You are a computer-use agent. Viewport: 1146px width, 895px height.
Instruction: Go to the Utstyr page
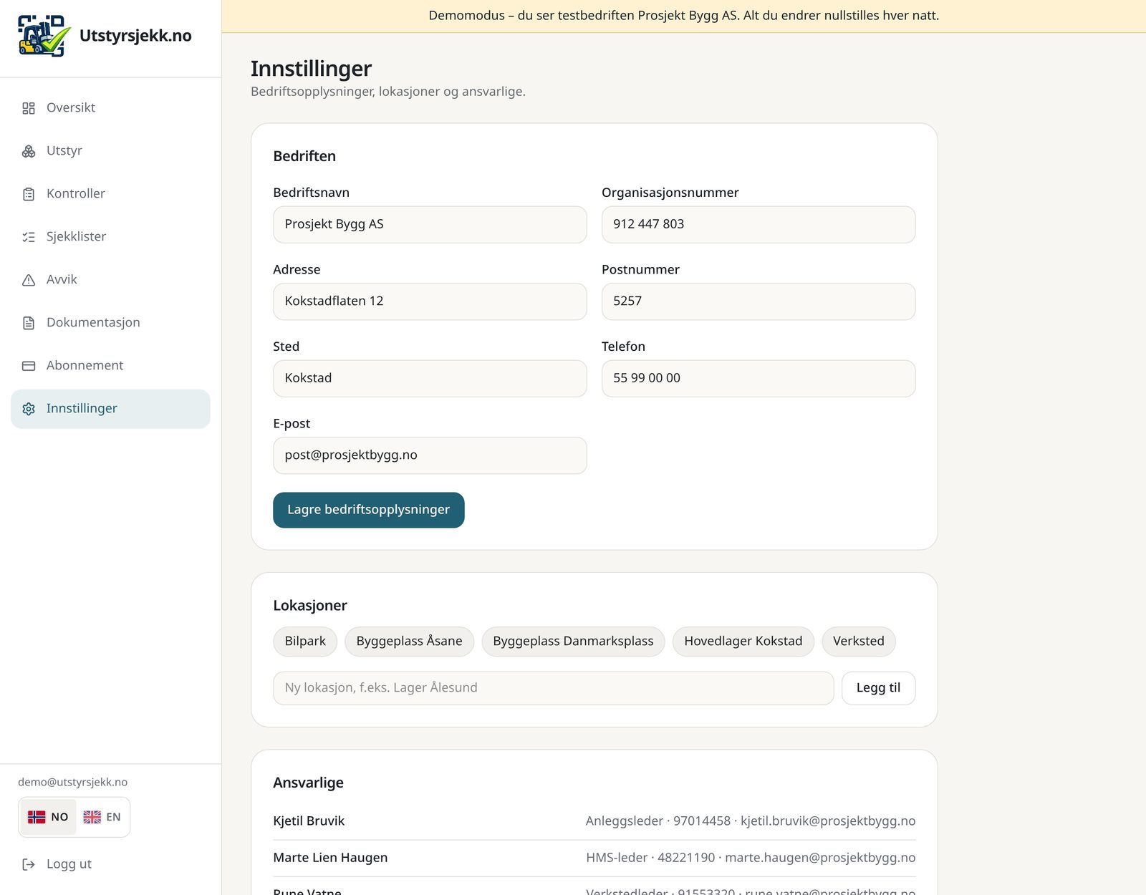110,151
